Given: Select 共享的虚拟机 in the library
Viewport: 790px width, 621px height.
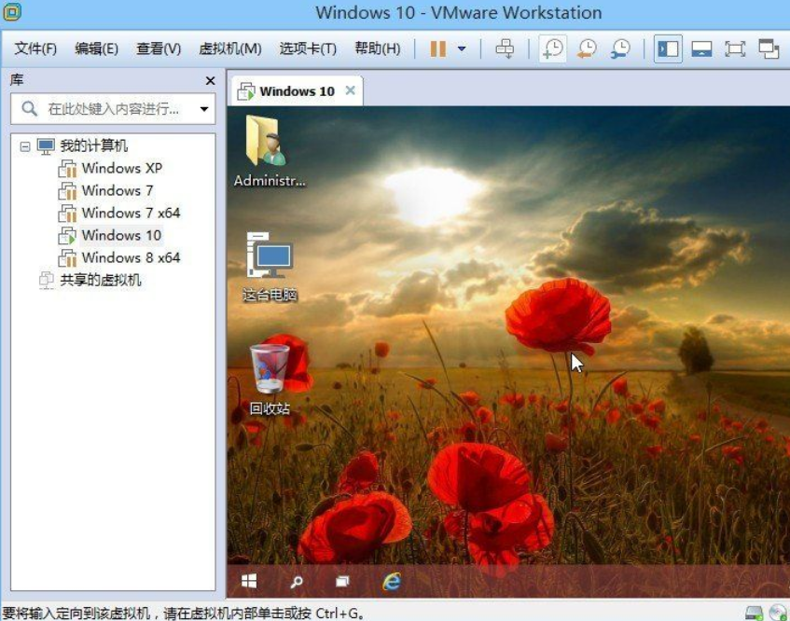Looking at the screenshot, I should (100, 280).
